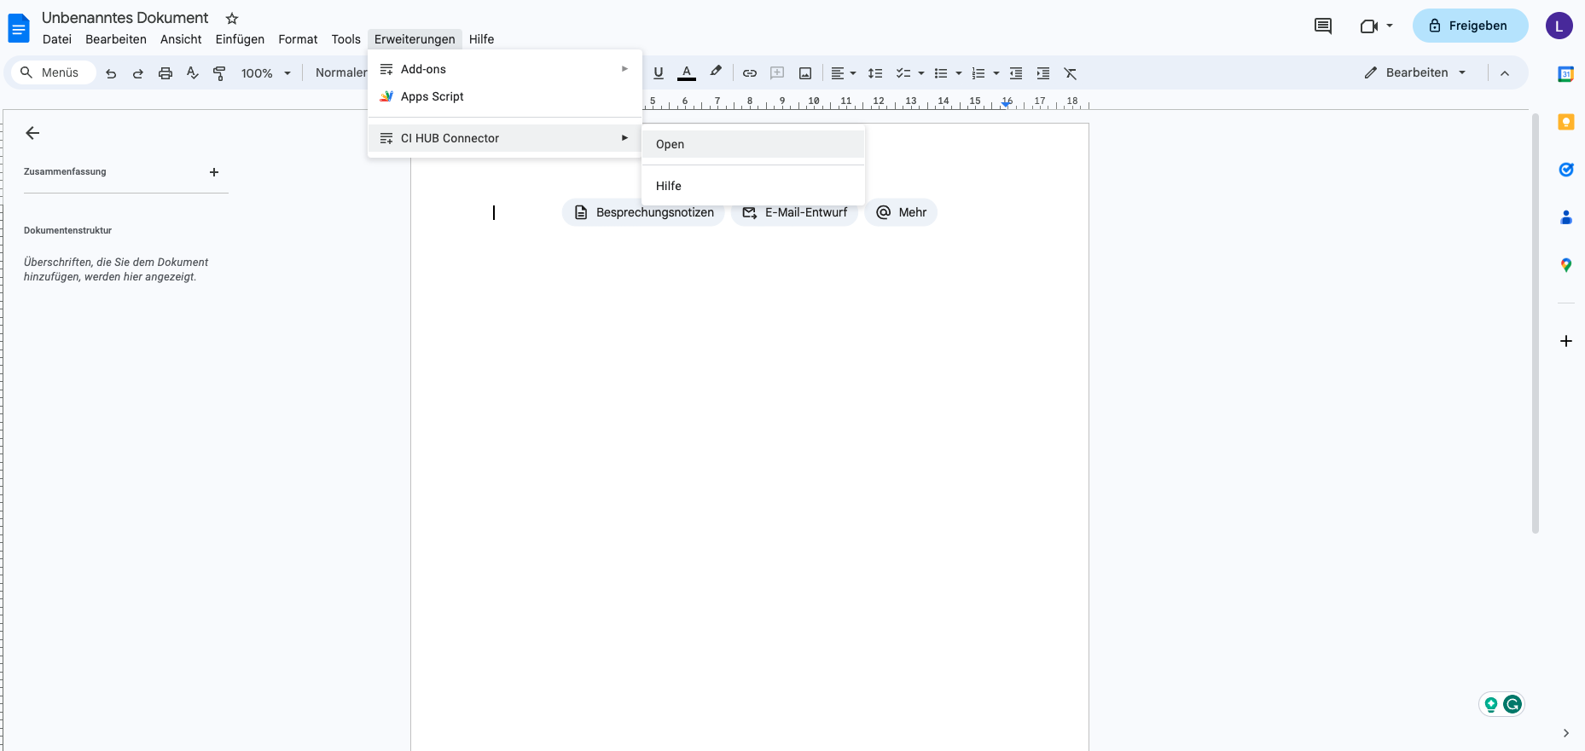The image size is (1585, 751).
Task: Insert a link
Action: click(750, 73)
